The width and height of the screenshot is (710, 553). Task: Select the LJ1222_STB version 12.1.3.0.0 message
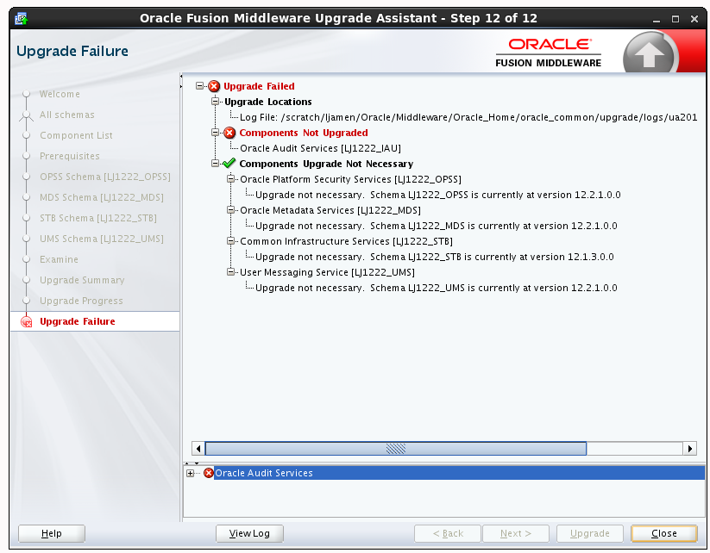point(435,257)
